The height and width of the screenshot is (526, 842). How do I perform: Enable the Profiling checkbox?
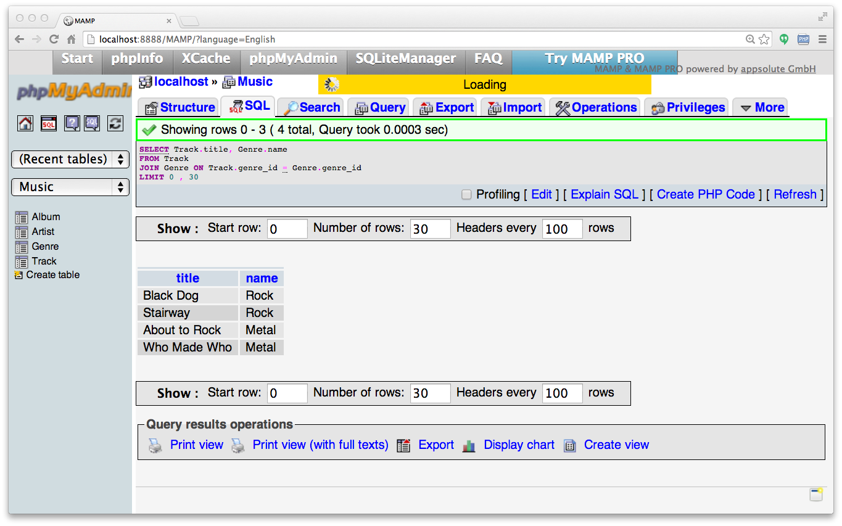(467, 195)
